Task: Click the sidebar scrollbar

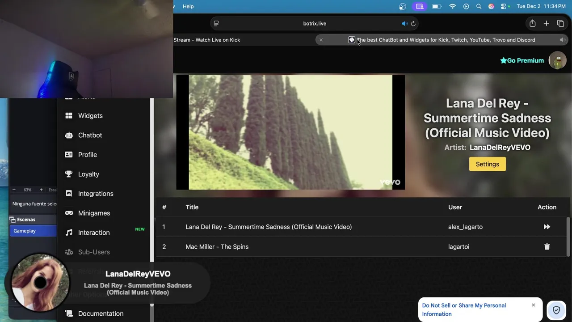Action: 152,201
